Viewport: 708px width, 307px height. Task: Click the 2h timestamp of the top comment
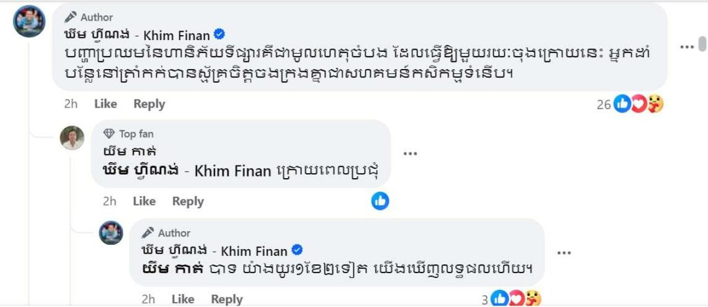point(71,104)
